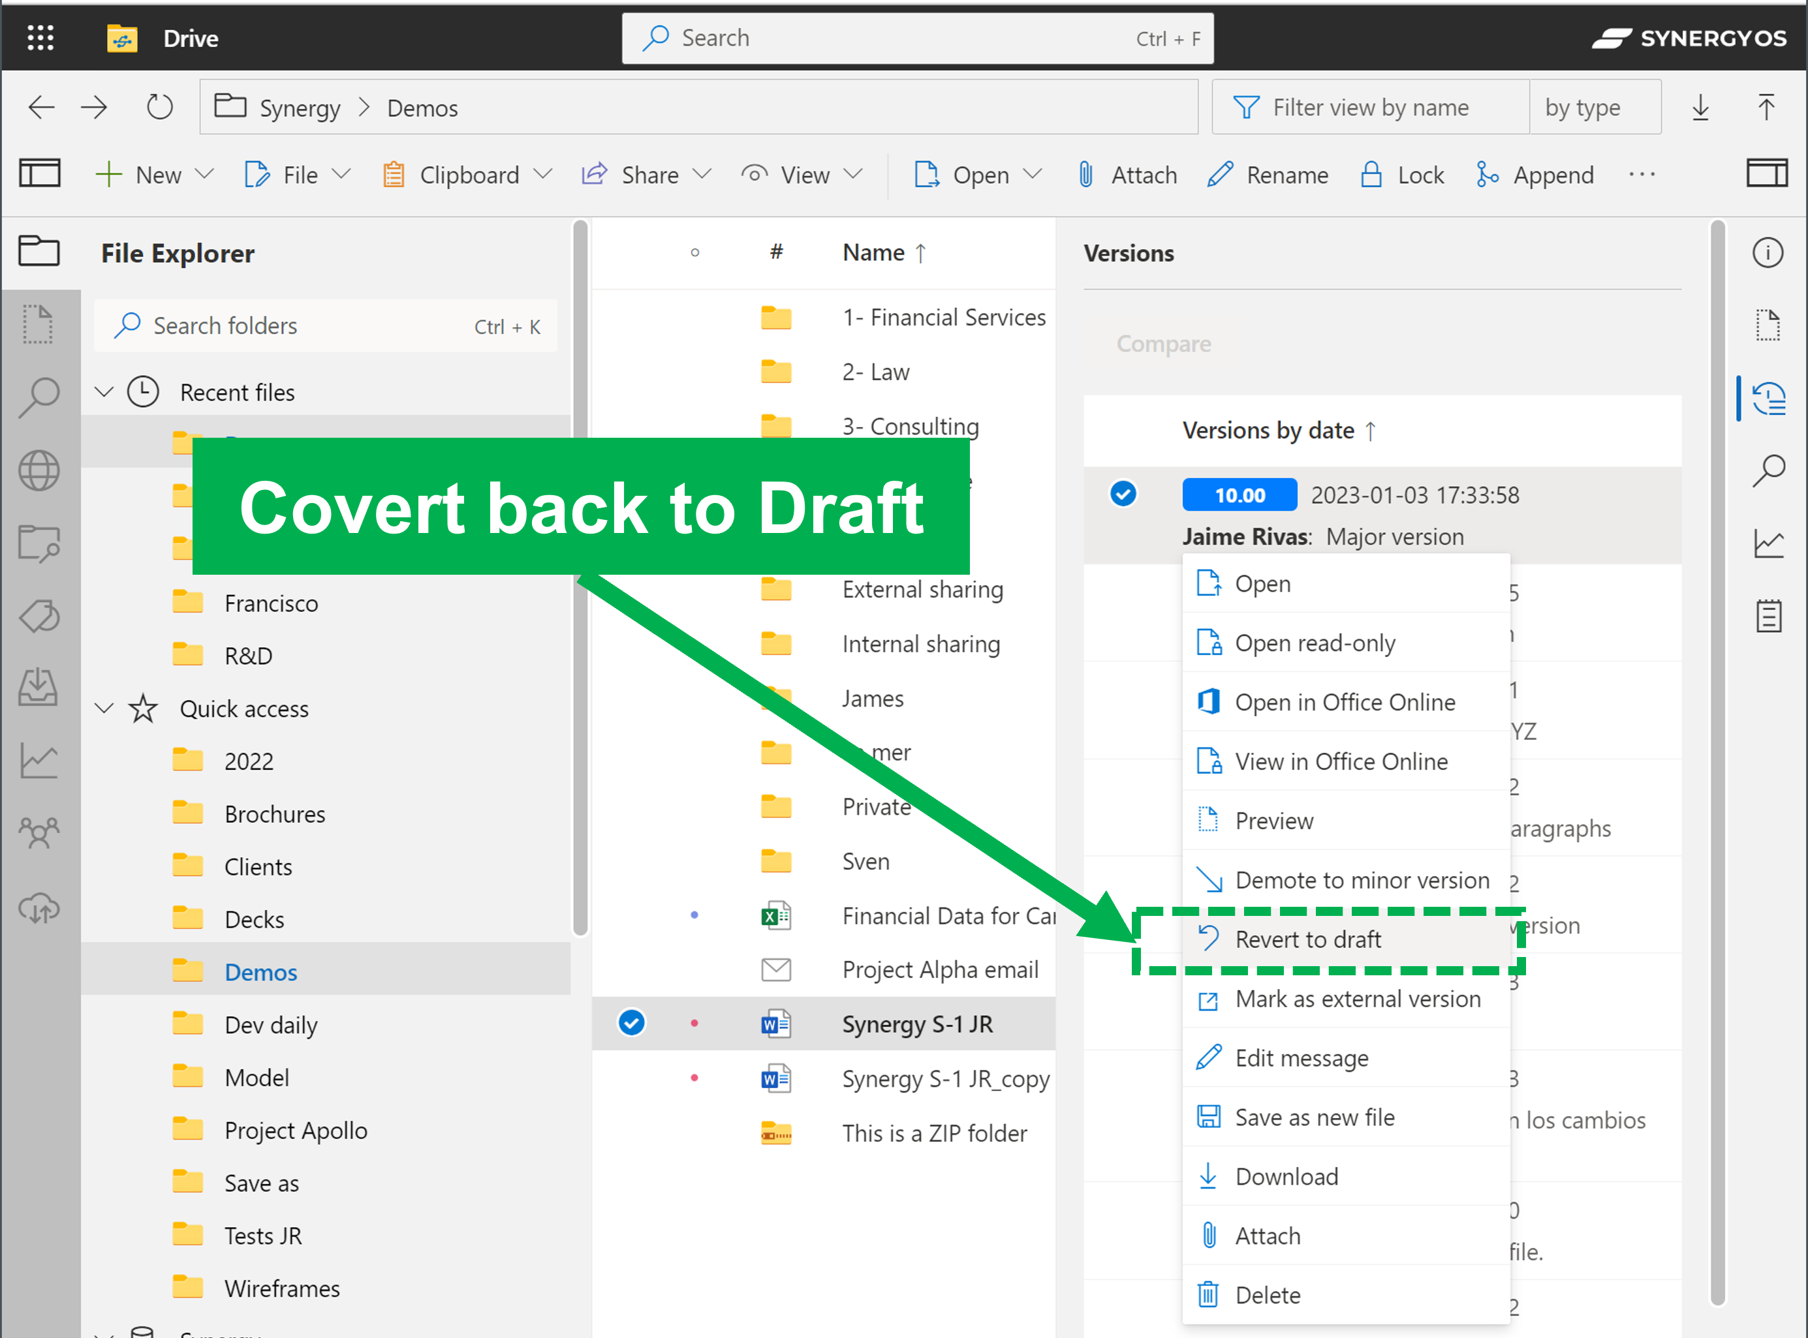Open the preview panel icon on the right rail

pyautogui.click(x=1768, y=326)
